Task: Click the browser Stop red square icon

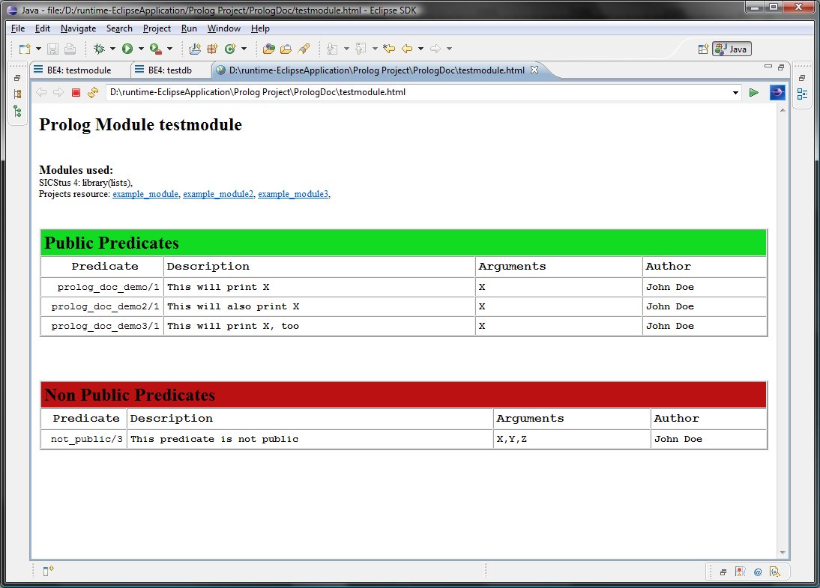Action: [x=76, y=93]
